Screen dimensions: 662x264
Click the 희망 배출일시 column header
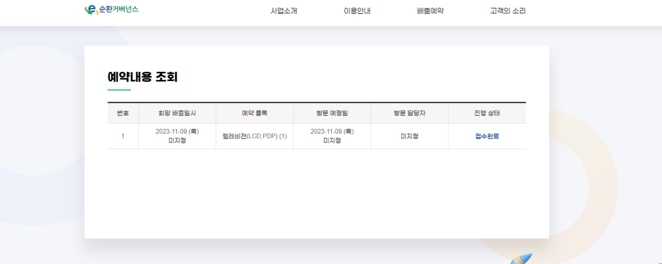point(177,113)
